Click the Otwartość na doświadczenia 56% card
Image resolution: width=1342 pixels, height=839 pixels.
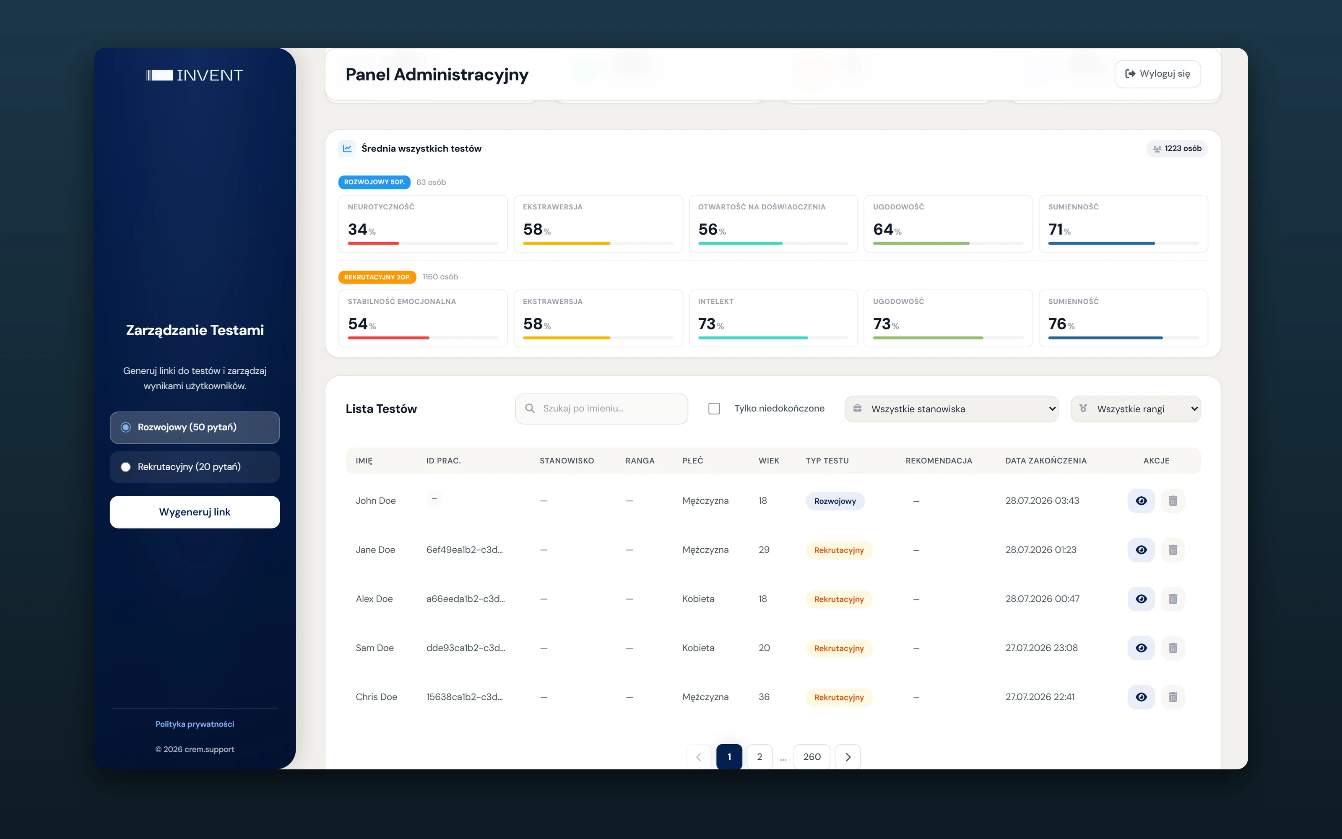772,224
